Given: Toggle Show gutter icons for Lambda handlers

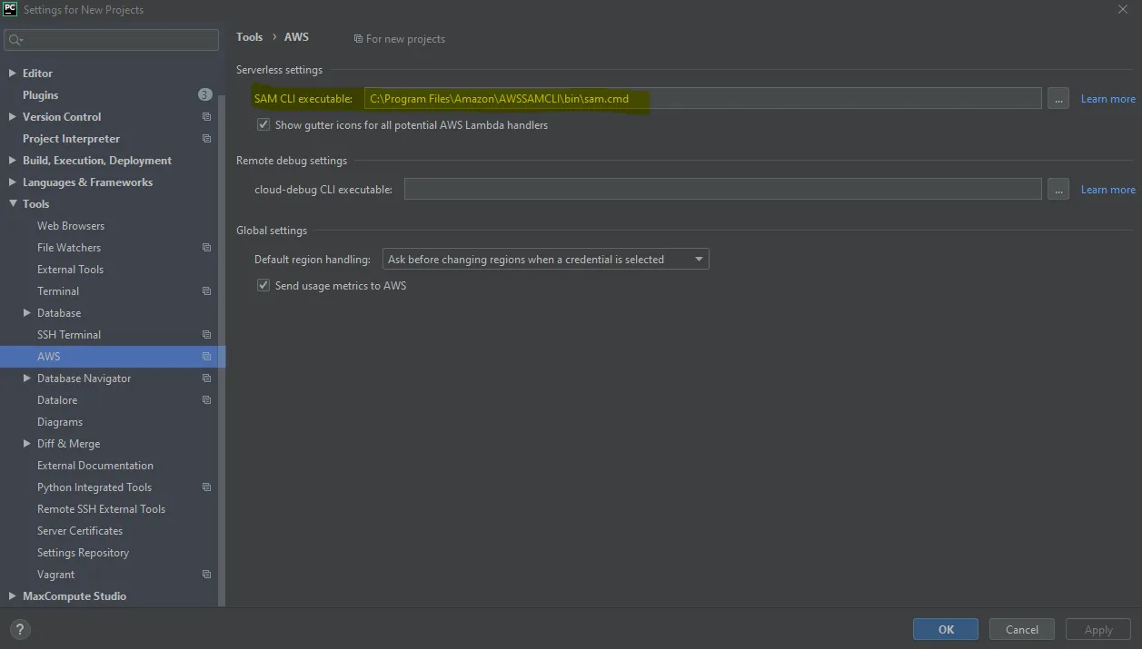Looking at the screenshot, I should click(263, 124).
